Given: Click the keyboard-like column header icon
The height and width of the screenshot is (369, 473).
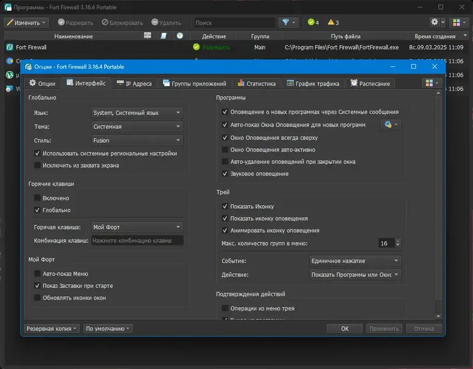Looking at the screenshot, I should click(x=147, y=35).
